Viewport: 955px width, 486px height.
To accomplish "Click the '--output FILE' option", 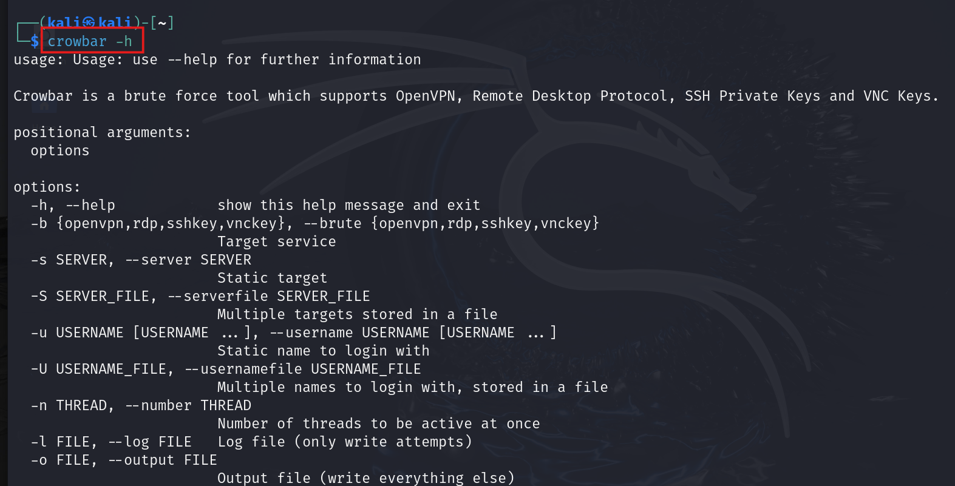I will (162, 460).
